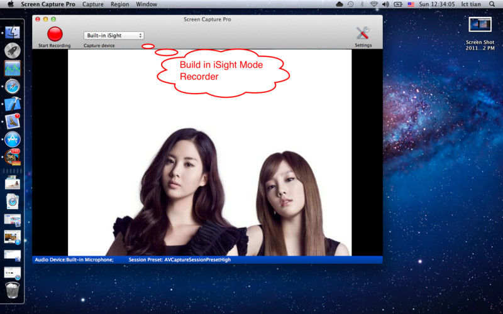Open Xcode from the dock
503x314 pixels.
(x=13, y=104)
